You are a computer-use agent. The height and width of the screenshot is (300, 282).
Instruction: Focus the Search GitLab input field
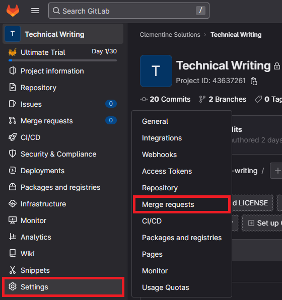click(x=129, y=11)
